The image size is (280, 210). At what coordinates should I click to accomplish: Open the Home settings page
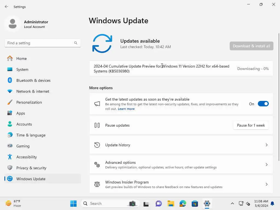(42, 59)
